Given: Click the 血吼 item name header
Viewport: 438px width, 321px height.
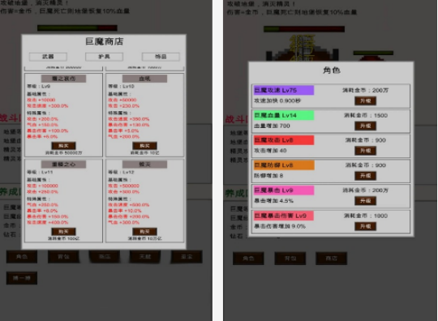Looking at the screenshot, I should pos(144,79).
